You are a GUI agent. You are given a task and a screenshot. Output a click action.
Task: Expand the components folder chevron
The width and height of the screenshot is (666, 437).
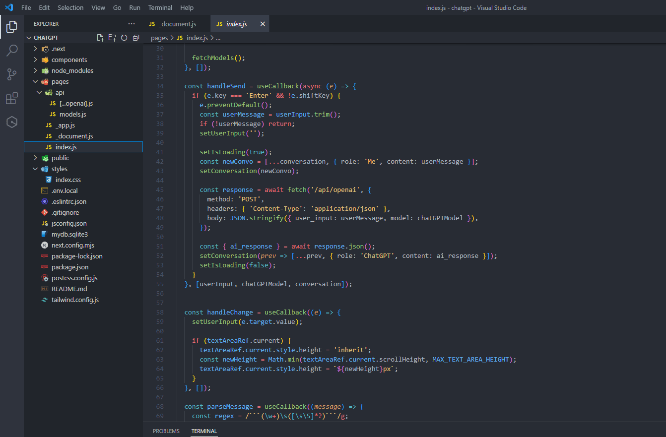[x=35, y=60]
